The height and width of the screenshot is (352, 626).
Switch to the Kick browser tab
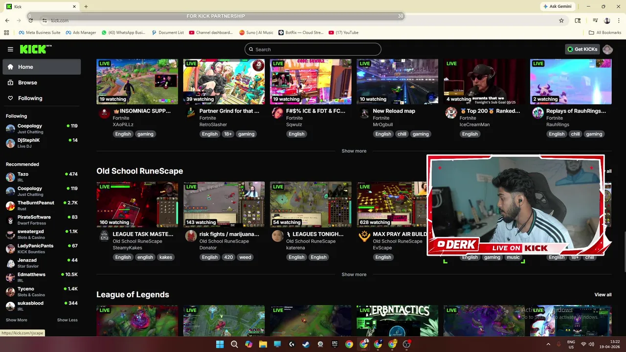point(41,6)
